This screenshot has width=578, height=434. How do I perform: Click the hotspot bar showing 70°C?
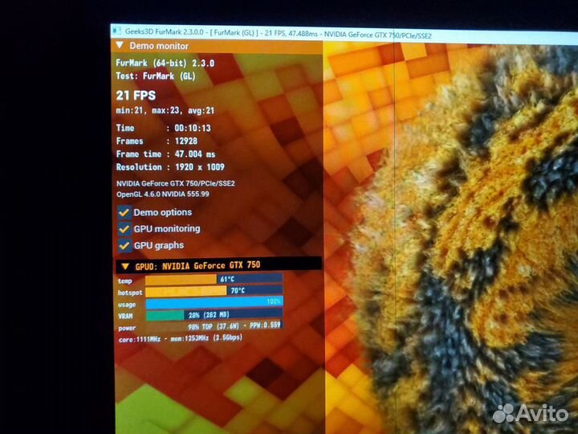tap(214, 291)
